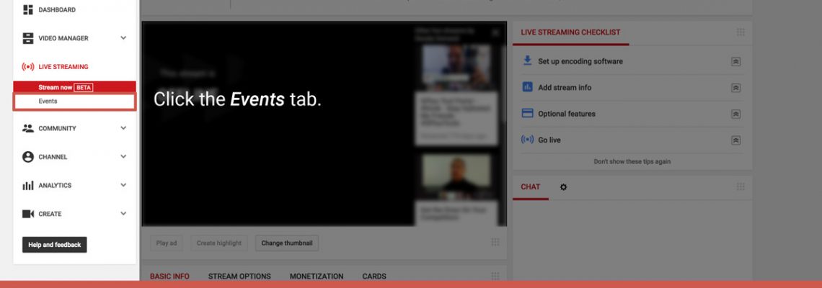This screenshot has width=822, height=288.
Task: Collapse the Set up encoding software tip
Action: [x=735, y=62]
